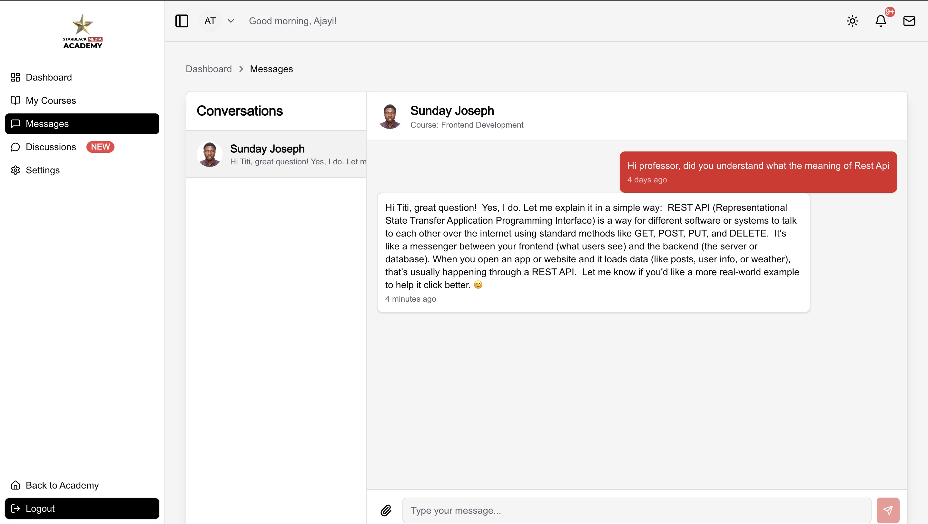Click Back to Academy

[62, 485]
